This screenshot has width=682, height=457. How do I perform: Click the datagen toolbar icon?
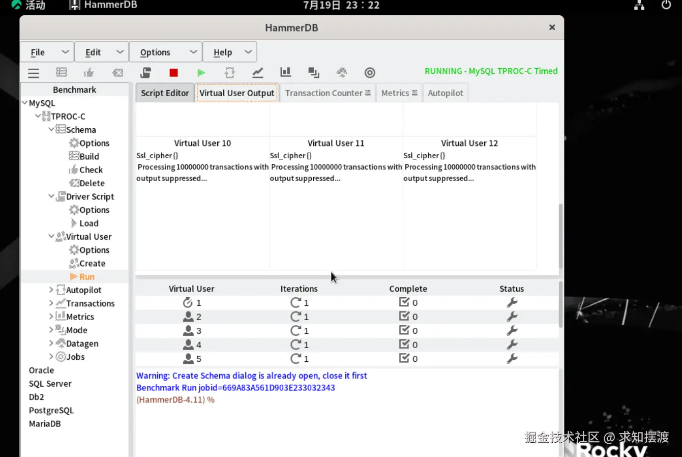[x=342, y=72]
